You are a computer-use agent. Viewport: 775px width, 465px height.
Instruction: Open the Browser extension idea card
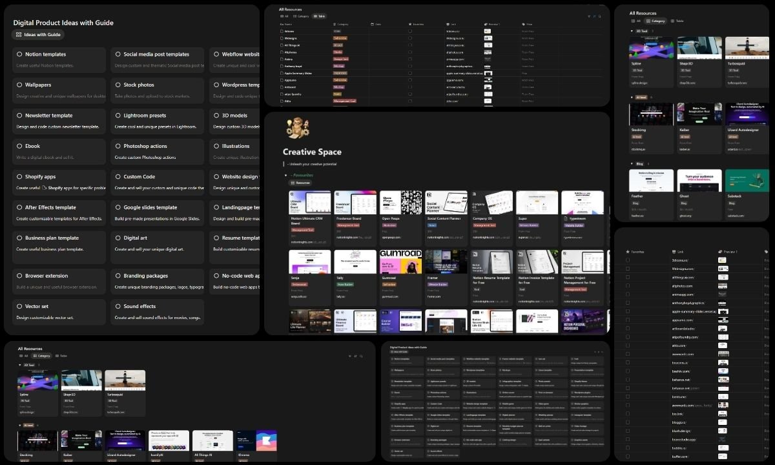(59, 280)
